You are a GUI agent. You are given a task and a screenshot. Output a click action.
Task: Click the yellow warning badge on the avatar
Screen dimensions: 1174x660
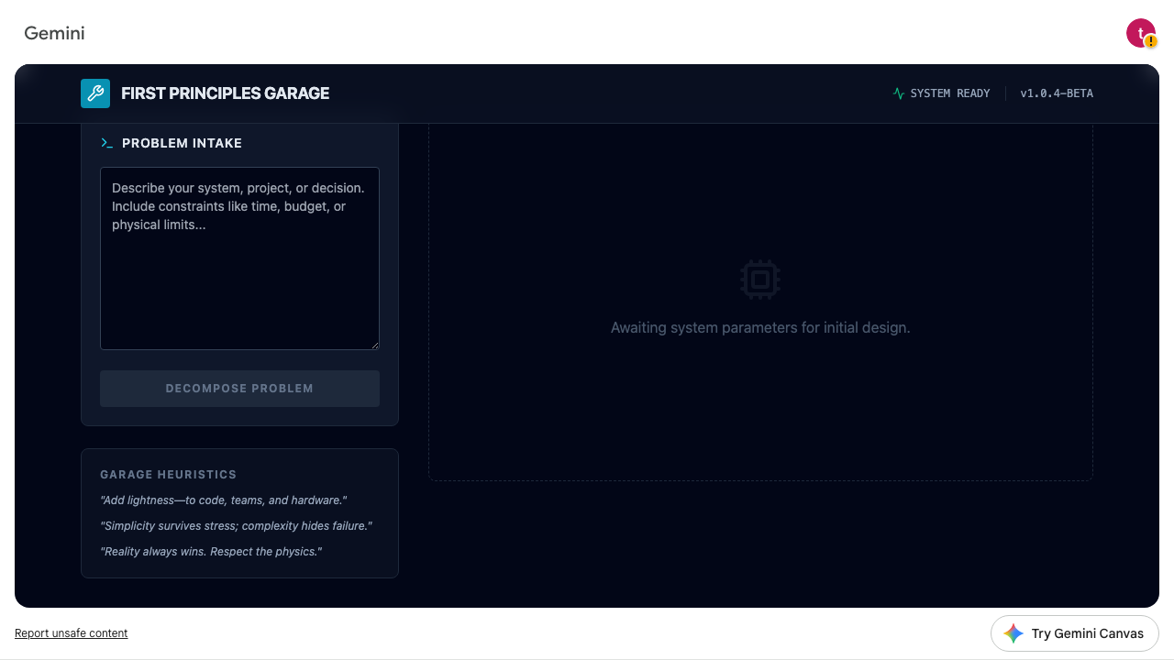[1151, 42]
